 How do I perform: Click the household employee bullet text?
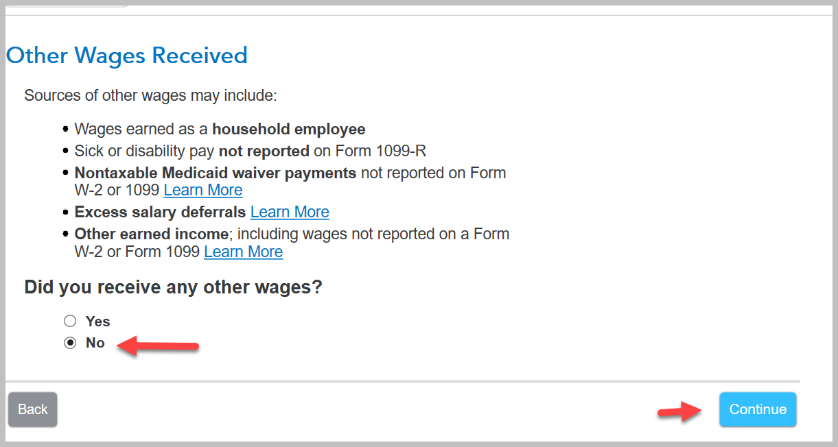click(220, 129)
